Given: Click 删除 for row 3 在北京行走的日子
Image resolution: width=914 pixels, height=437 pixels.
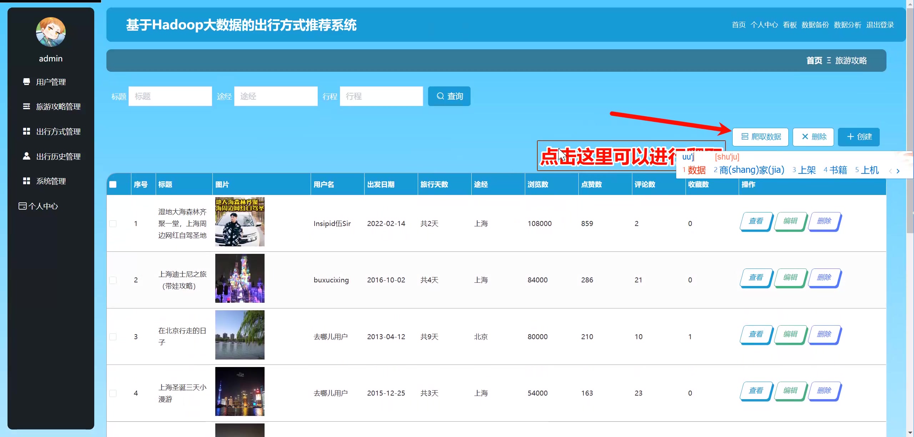Looking at the screenshot, I should pyautogui.click(x=824, y=335).
